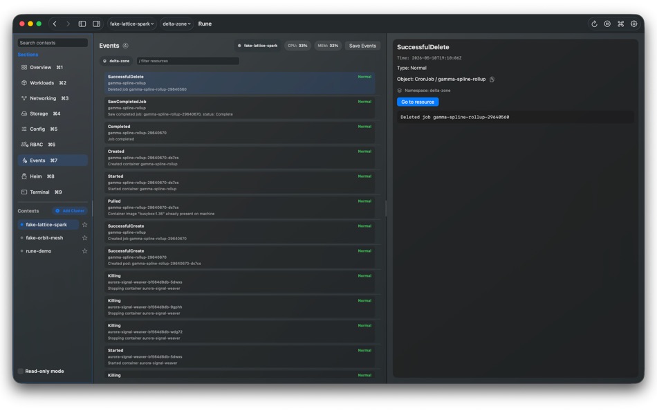Open the delta-zone namespace dropdown in title bar
Viewport: 657px width, 411px height.
[x=176, y=24]
